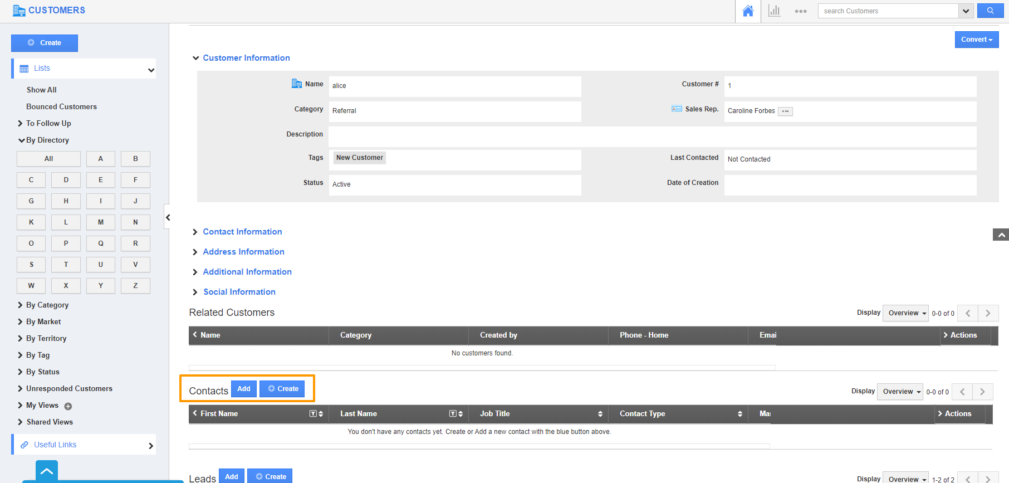
Task: Filter directory by letter M
Action: [101, 222]
